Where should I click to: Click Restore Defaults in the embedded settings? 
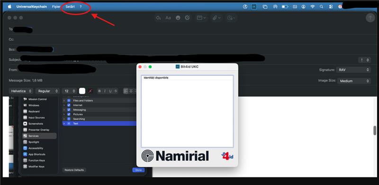74,170
